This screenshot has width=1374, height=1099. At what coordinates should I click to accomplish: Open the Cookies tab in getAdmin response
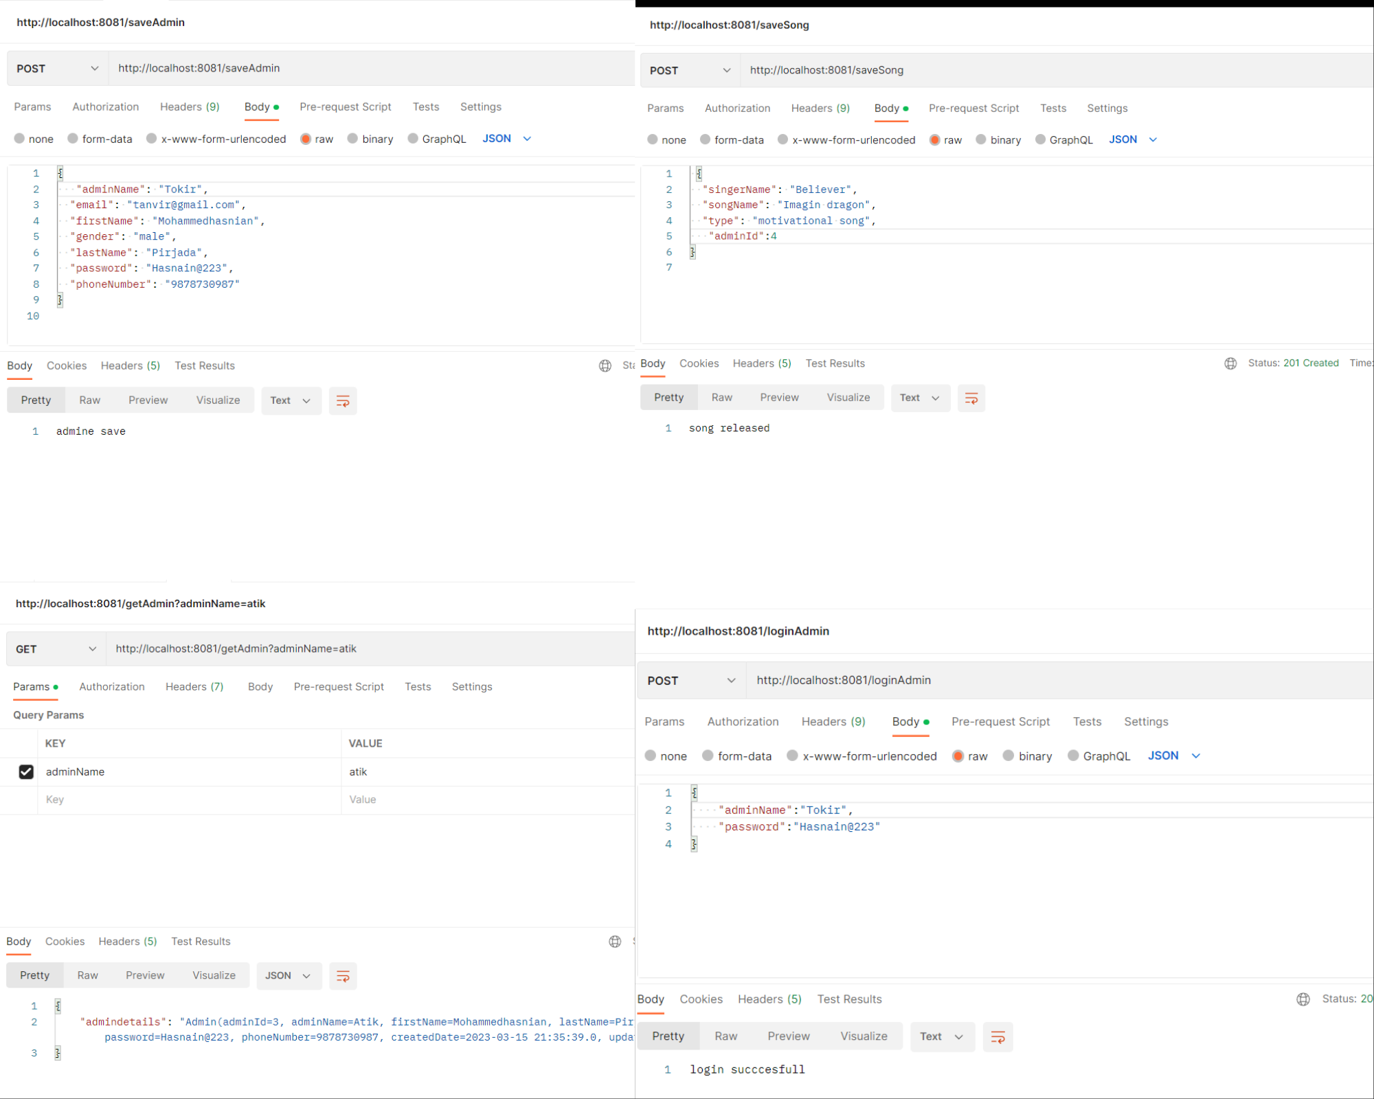pos(65,941)
